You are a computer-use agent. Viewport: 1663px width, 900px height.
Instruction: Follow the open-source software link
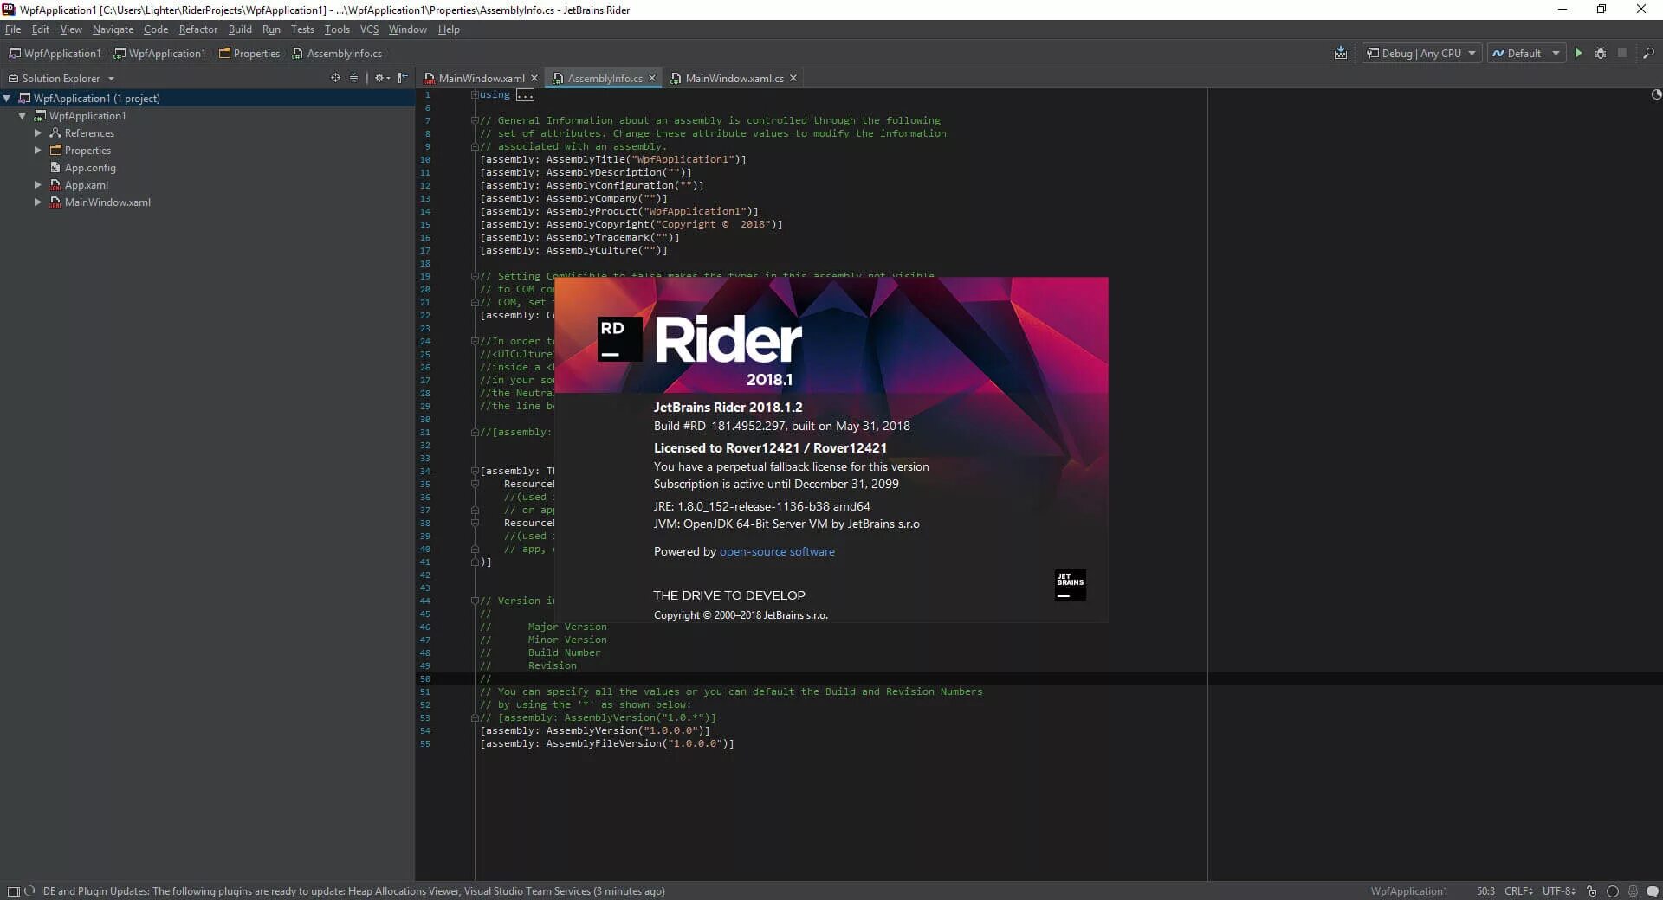click(x=777, y=551)
